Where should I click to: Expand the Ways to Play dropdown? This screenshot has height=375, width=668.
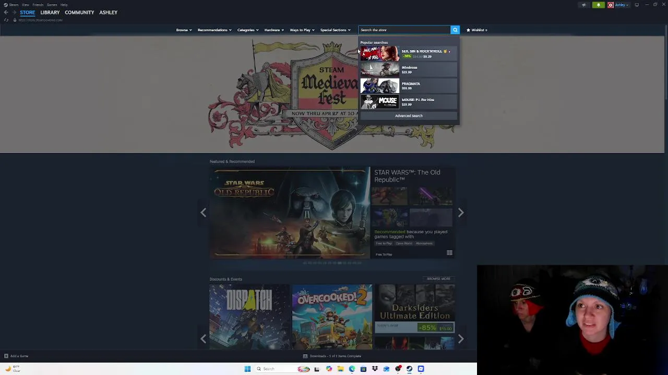(x=302, y=30)
